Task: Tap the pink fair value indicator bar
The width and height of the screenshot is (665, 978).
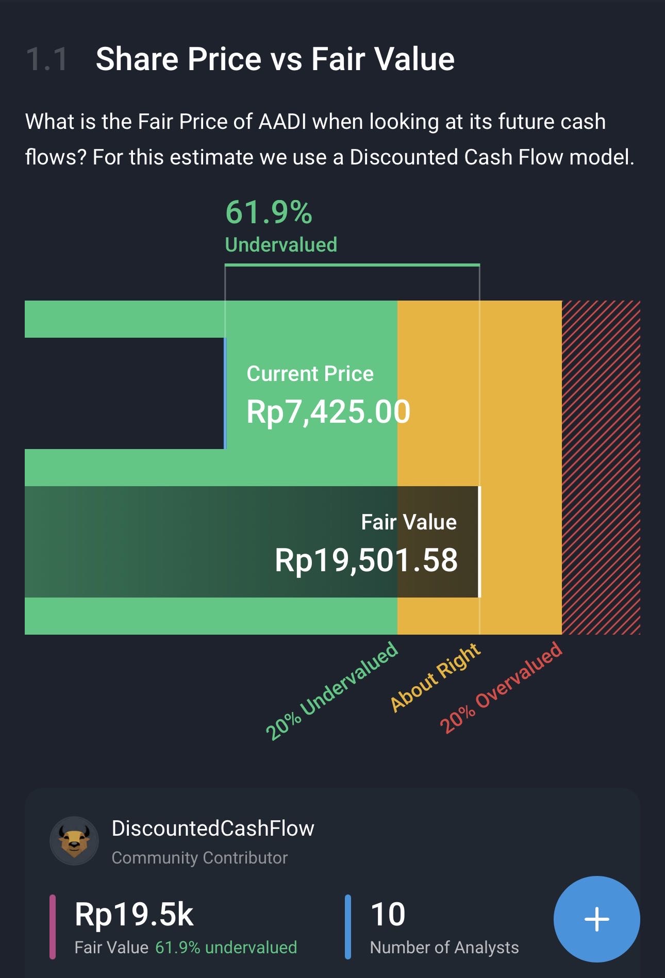Action: coord(53,927)
